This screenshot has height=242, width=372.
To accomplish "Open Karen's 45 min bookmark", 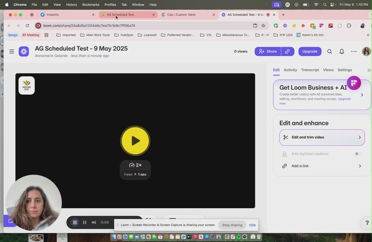I will click(x=310, y=35).
